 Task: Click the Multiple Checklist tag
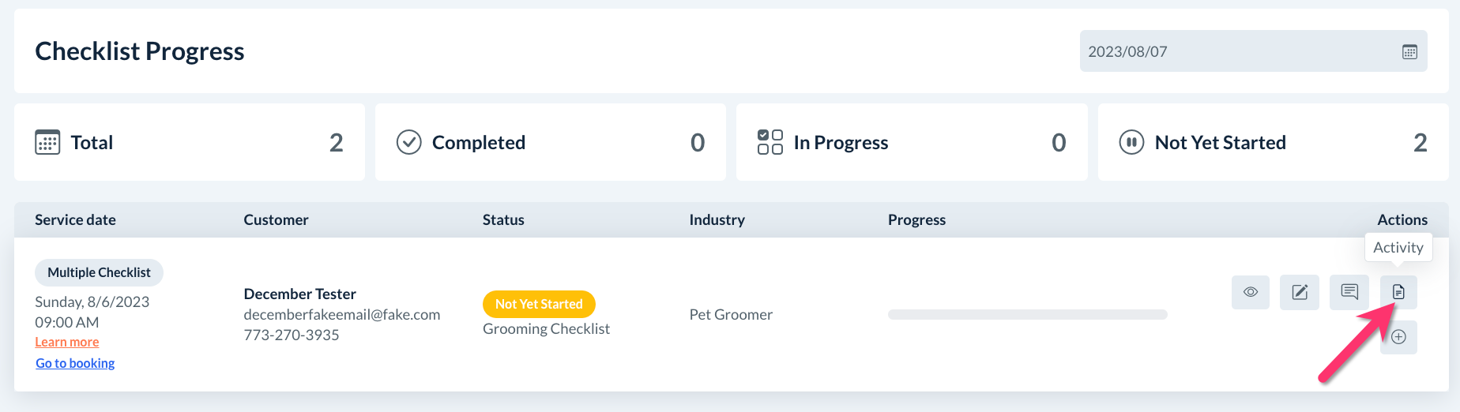tap(99, 272)
